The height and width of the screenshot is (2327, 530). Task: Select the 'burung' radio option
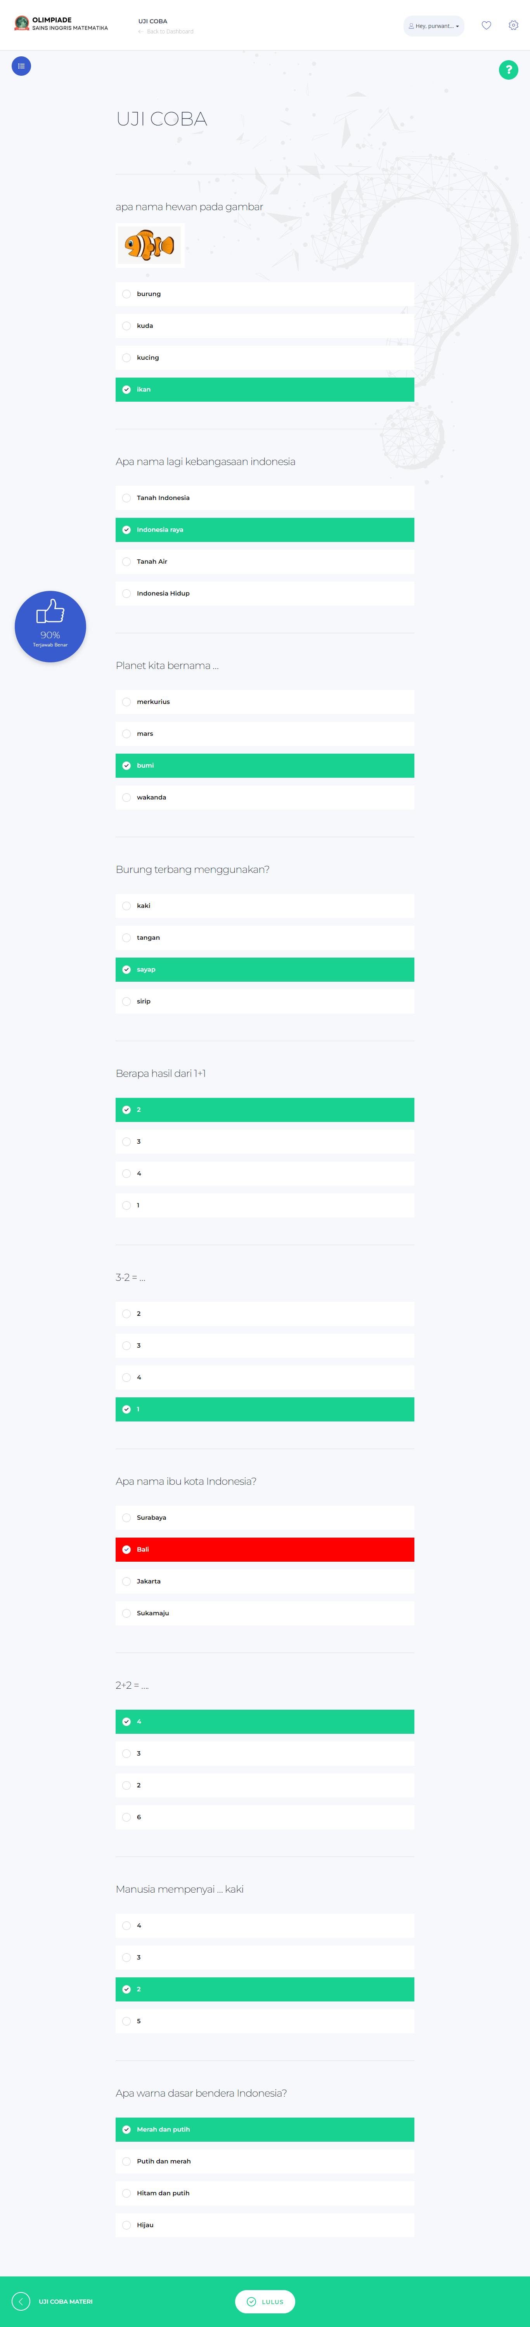coord(126,294)
